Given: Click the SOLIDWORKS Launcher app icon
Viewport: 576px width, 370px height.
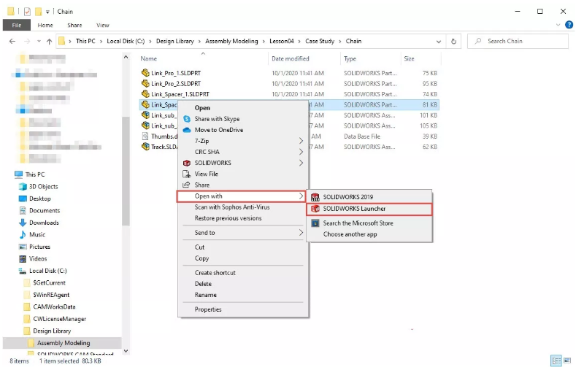Looking at the screenshot, I should tap(315, 209).
